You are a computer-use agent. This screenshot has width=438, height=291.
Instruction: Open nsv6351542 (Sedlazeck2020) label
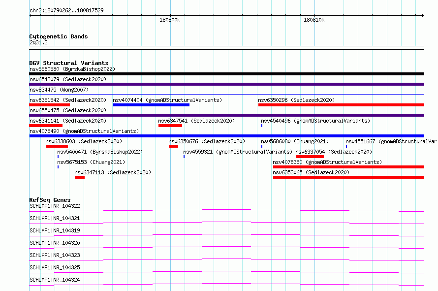68,100
